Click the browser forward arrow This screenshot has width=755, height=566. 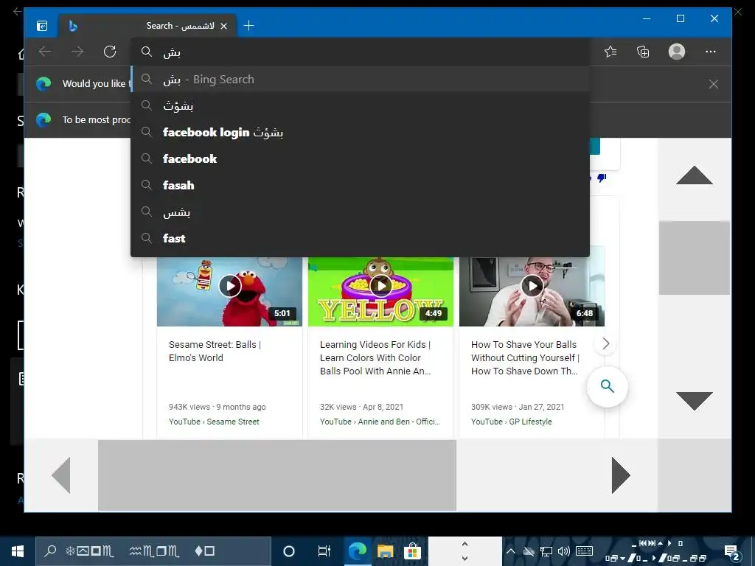[x=77, y=52]
